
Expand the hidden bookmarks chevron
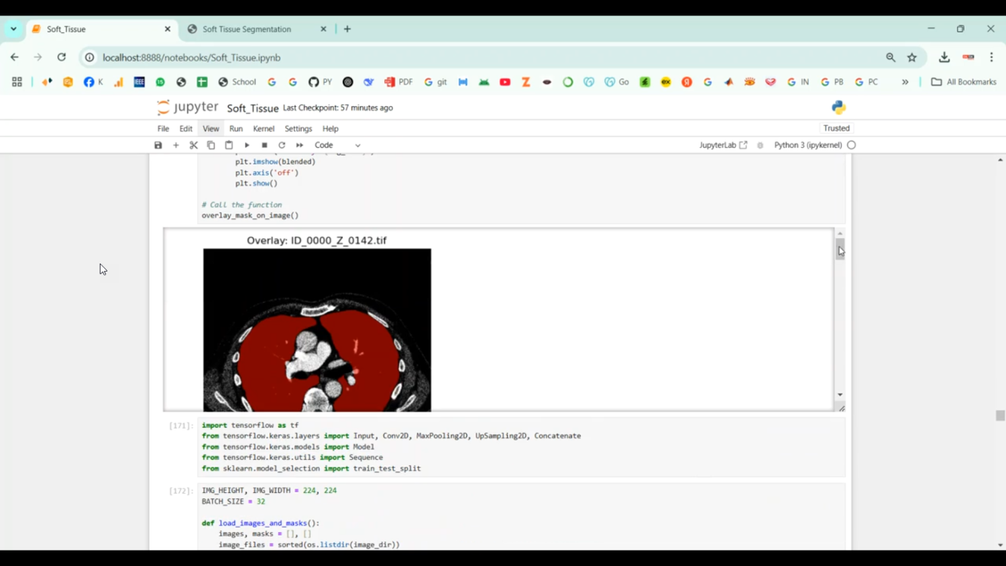[x=905, y=82]
